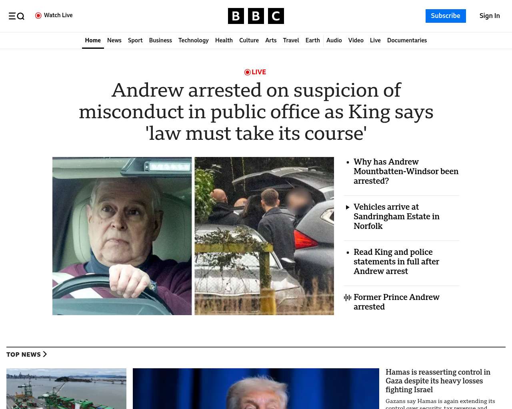Open the Andrew arrested main headline

pyautogui.click(x=256, y=111)
